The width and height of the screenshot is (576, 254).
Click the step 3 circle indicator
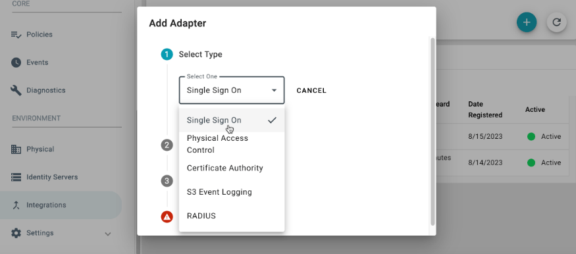(167, 181)
